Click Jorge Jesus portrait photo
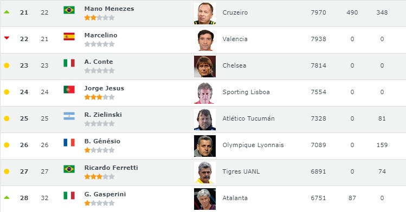406x212 pixels. pos(205,93)
